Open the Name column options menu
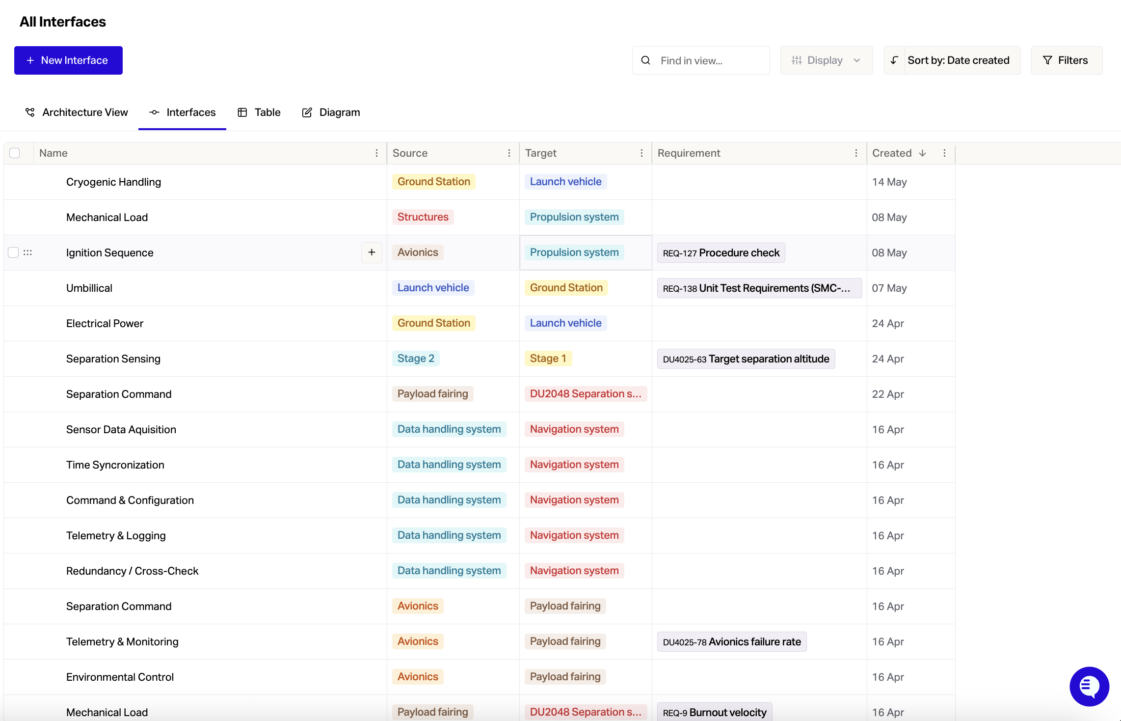The height and width of the screenshot is (721, 1121). pyautogui.click(x=376, y=153)
